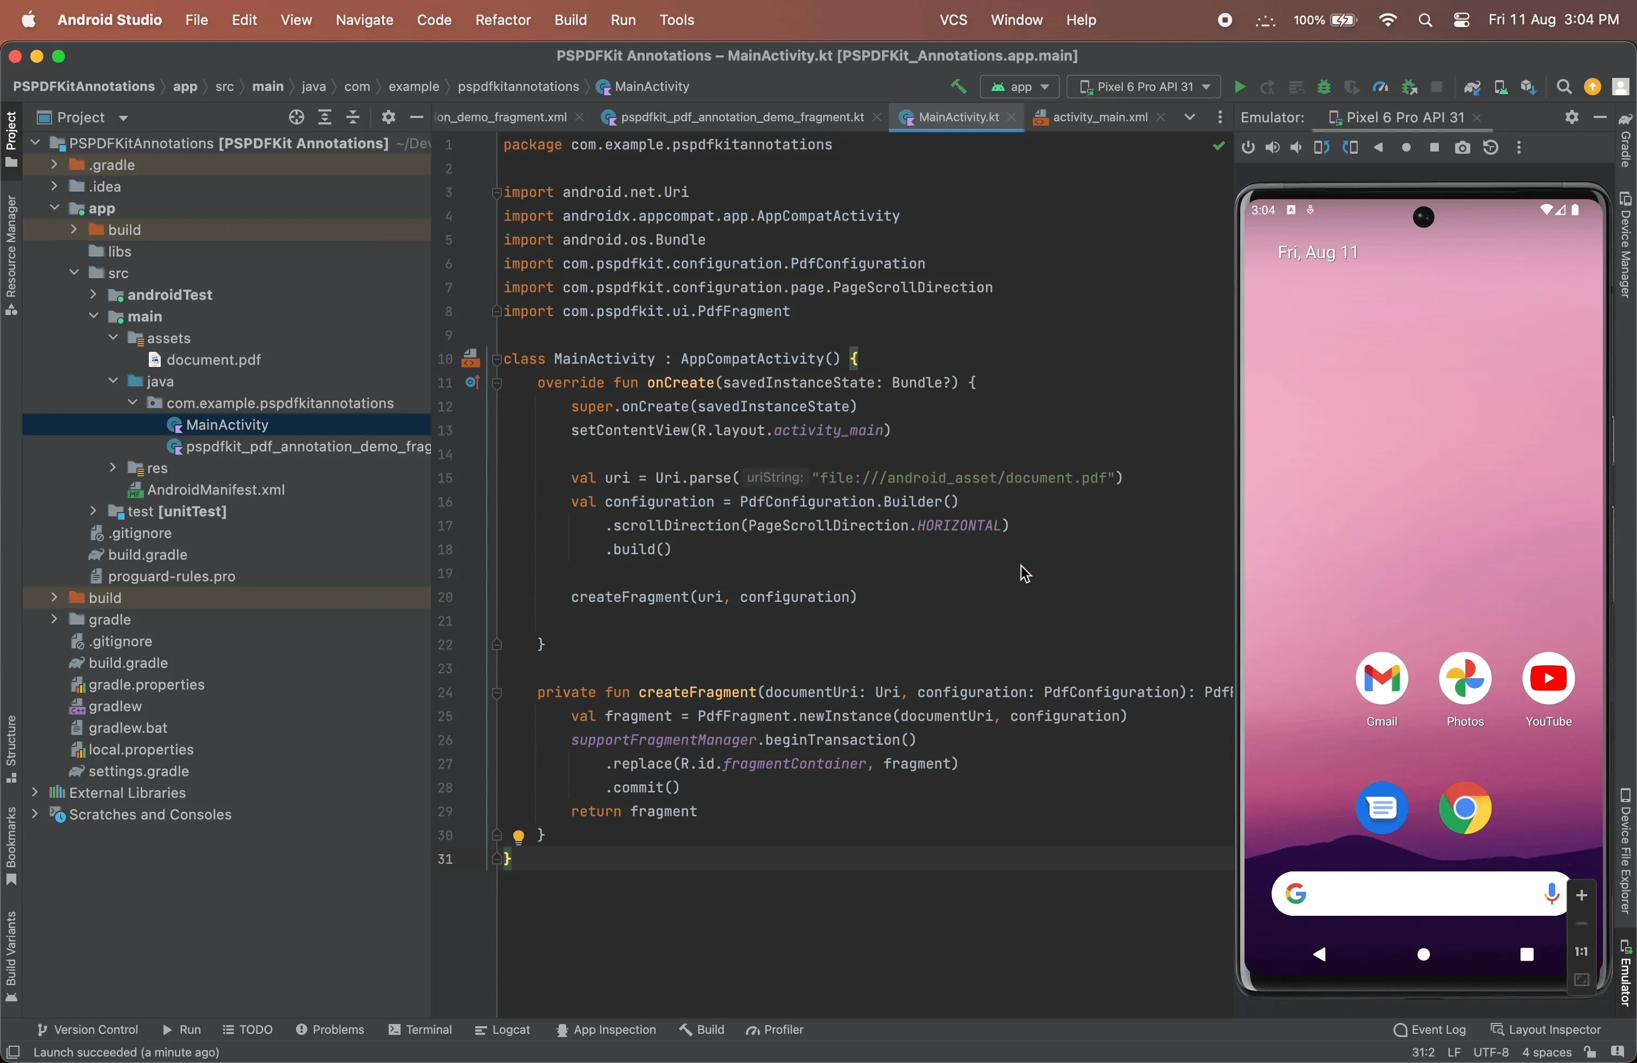This screenshot has width=1637, height=1063.
Task: Click the emulator power button
Action: point(1248,147)
